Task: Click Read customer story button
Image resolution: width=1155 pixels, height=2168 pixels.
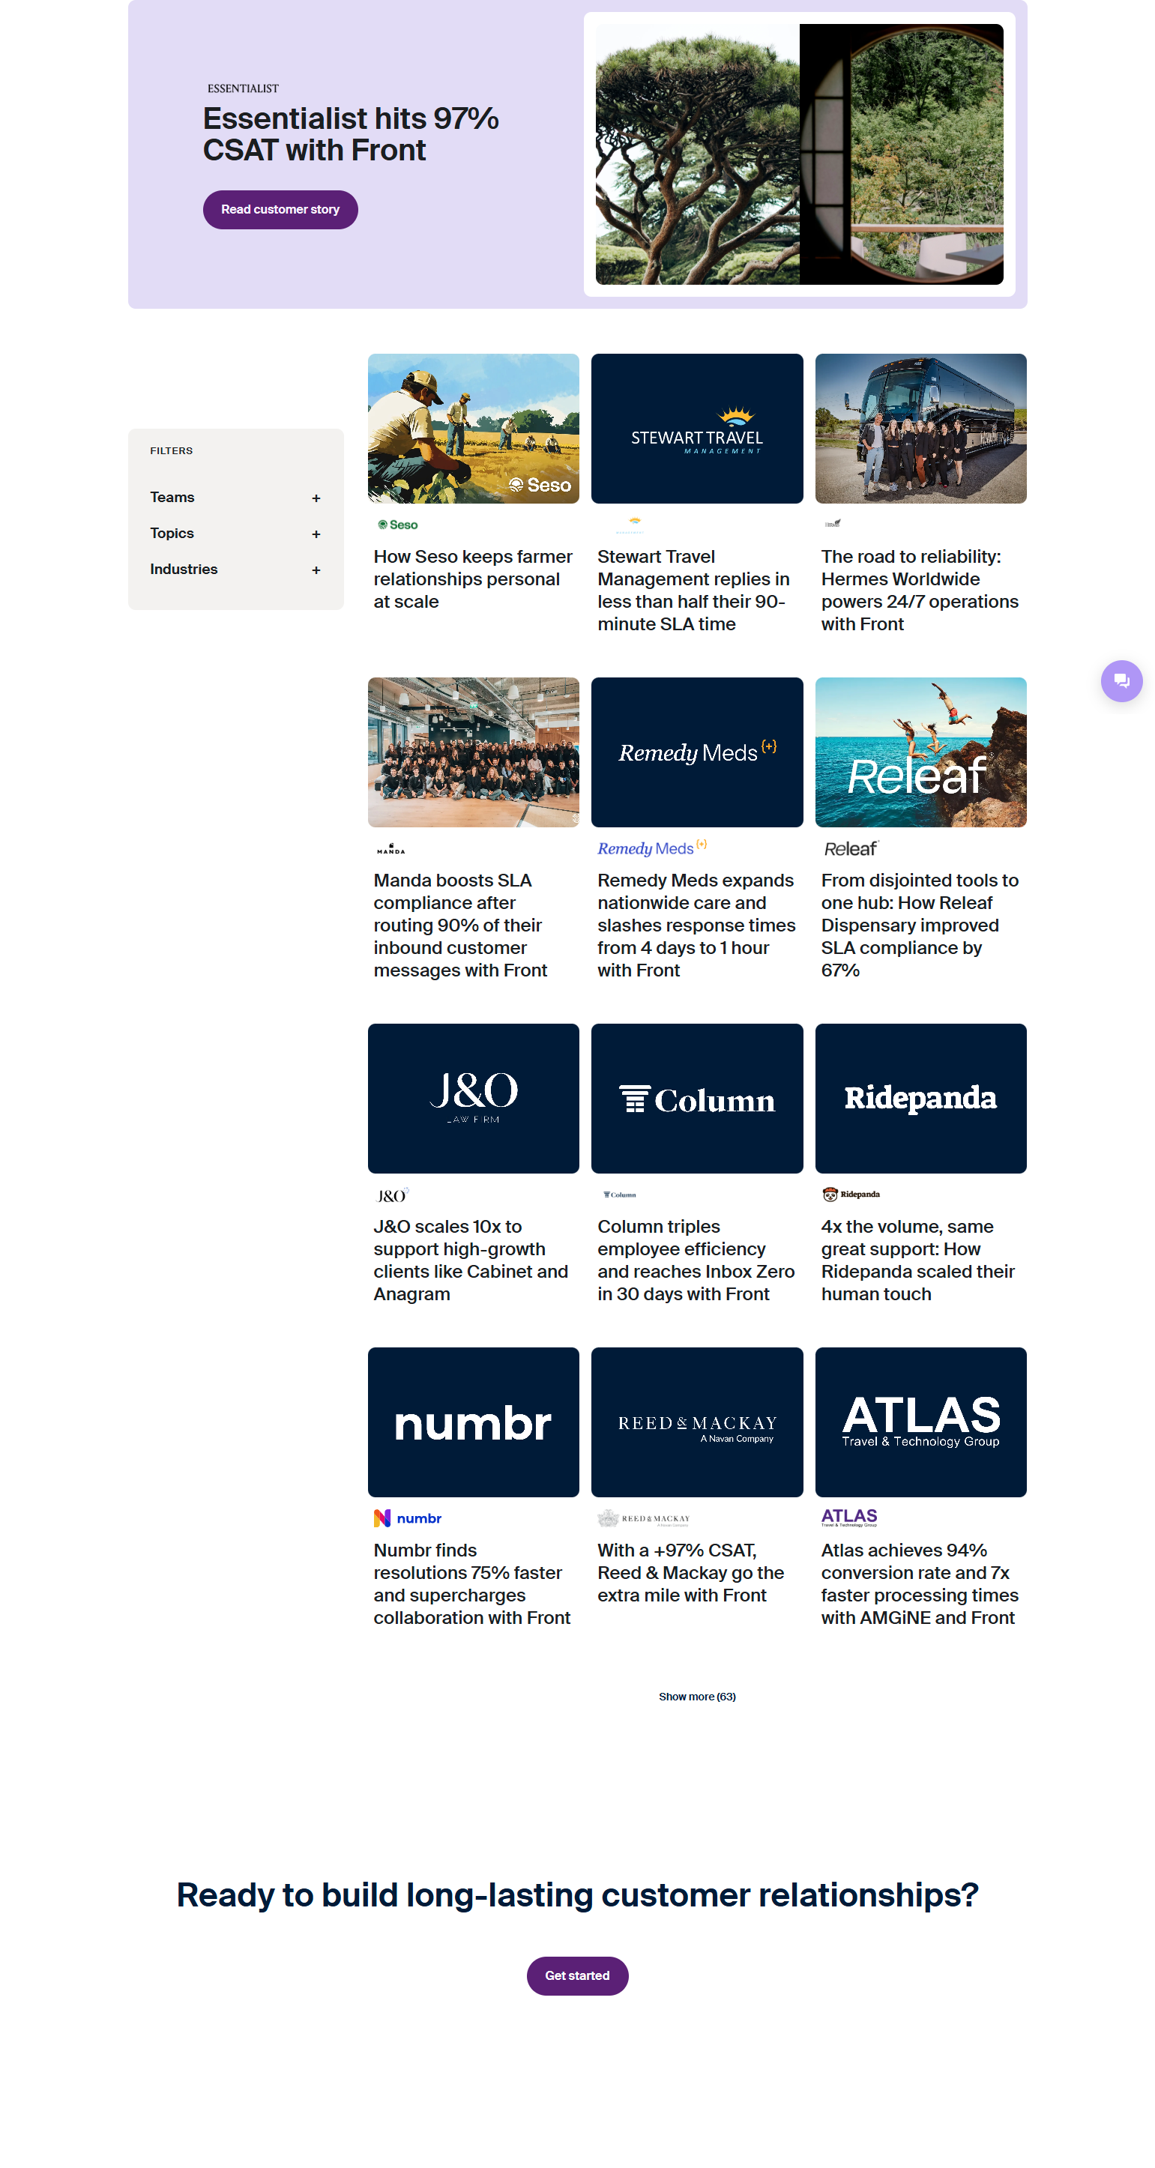Action: [280, 210]
